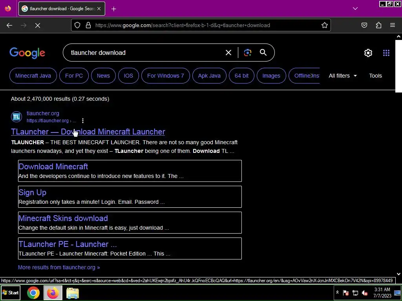Click the Firefox logo in the tab bar
This screenshot has width=402, height=301.
tap(8, 9)
